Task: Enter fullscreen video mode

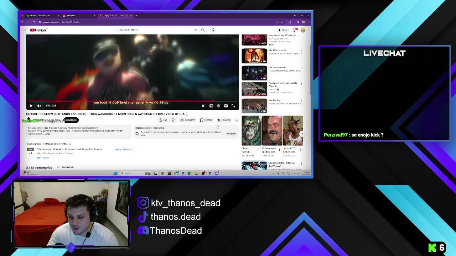Action: [233, 106]
